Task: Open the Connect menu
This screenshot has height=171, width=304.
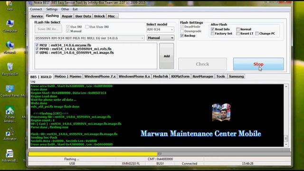Action: click(x=36, y=9)
